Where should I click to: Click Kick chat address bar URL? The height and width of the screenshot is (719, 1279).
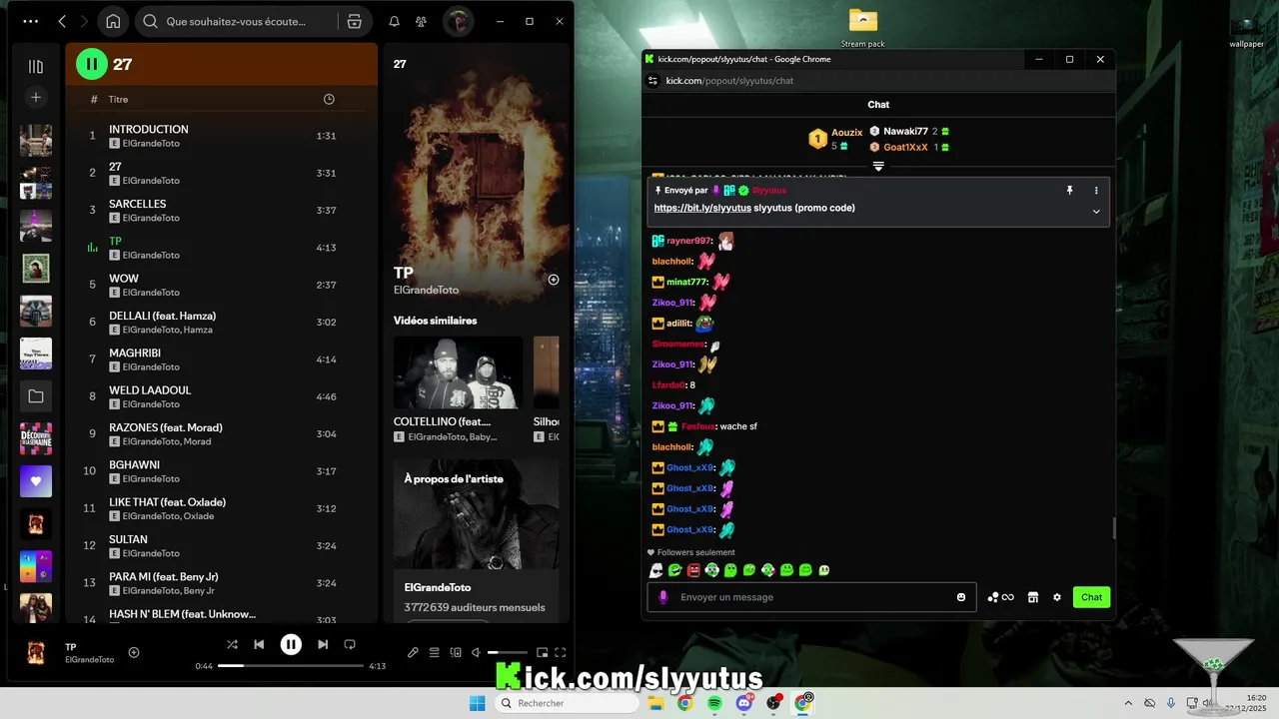tap(729, 81)
